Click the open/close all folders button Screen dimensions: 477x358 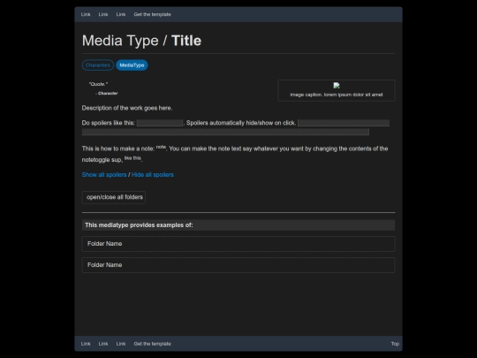(114, 197)
